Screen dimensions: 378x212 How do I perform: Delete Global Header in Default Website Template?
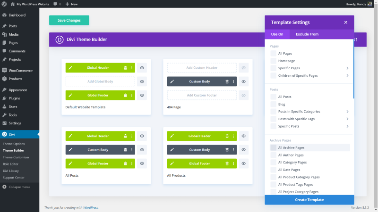tap(125, 68)
